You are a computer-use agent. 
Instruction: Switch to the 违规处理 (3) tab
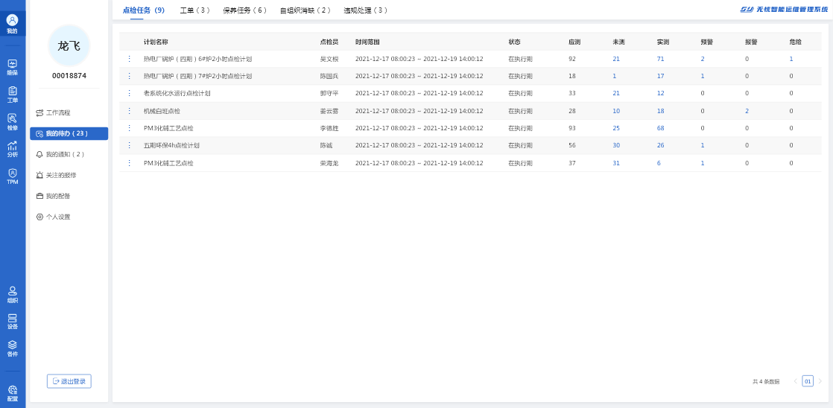(x=365, y=10)
